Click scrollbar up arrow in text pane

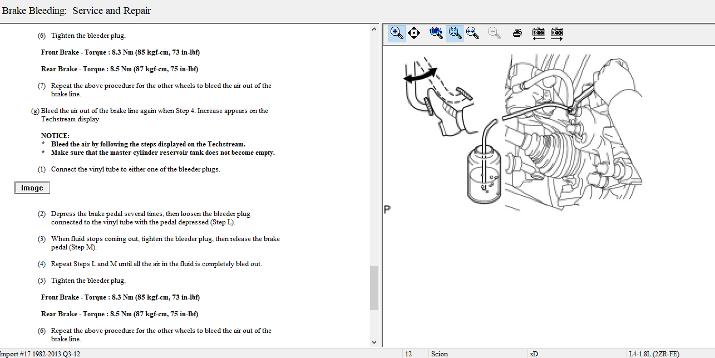click(374, 30)
